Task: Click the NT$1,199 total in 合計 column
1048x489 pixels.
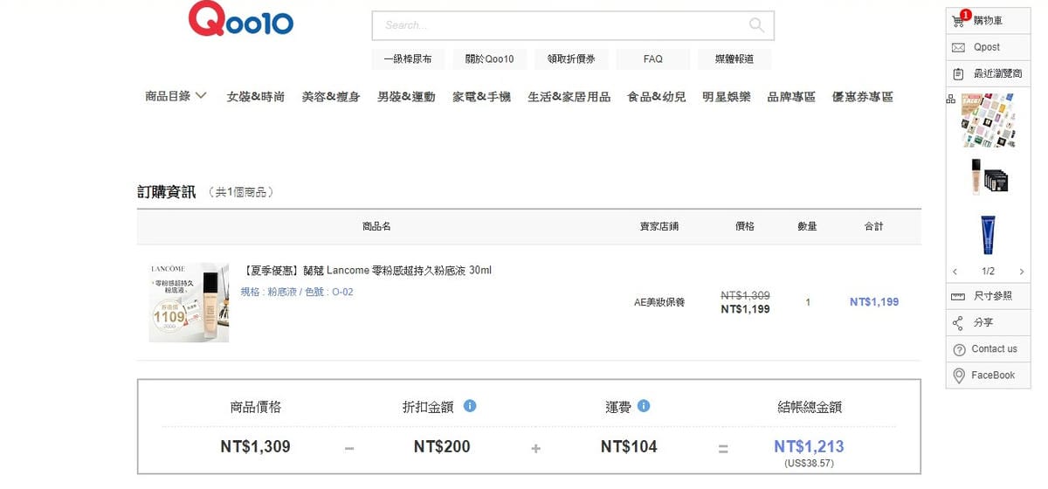Action: point(874,302)
